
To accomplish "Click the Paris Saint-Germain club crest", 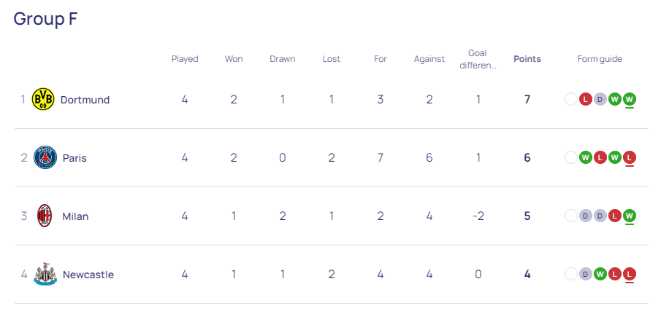I will (45, 157).
